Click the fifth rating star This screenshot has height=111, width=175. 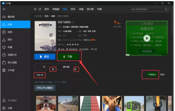(x=78, y=45)
